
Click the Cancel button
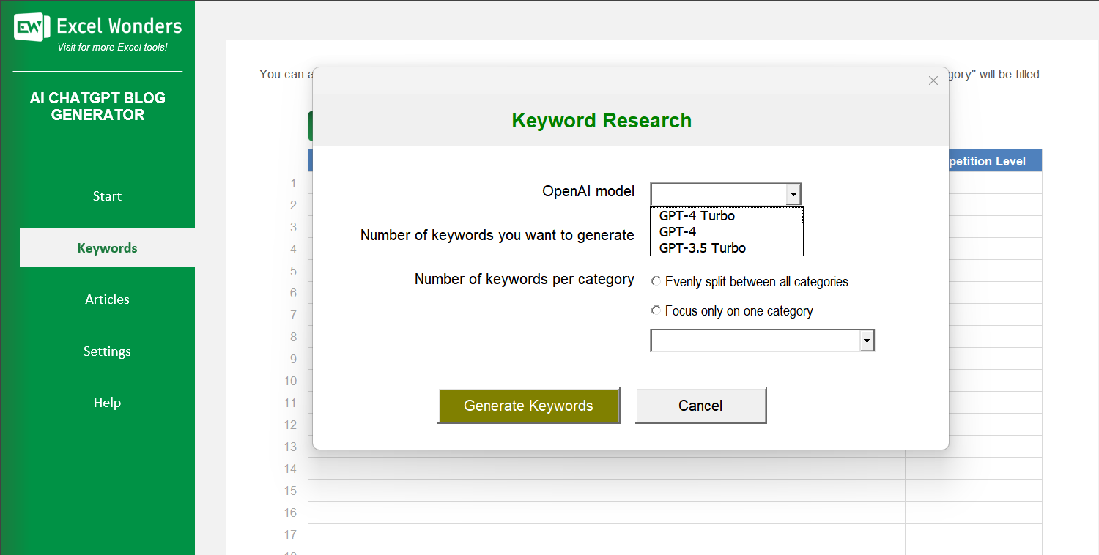coord(700,405)
